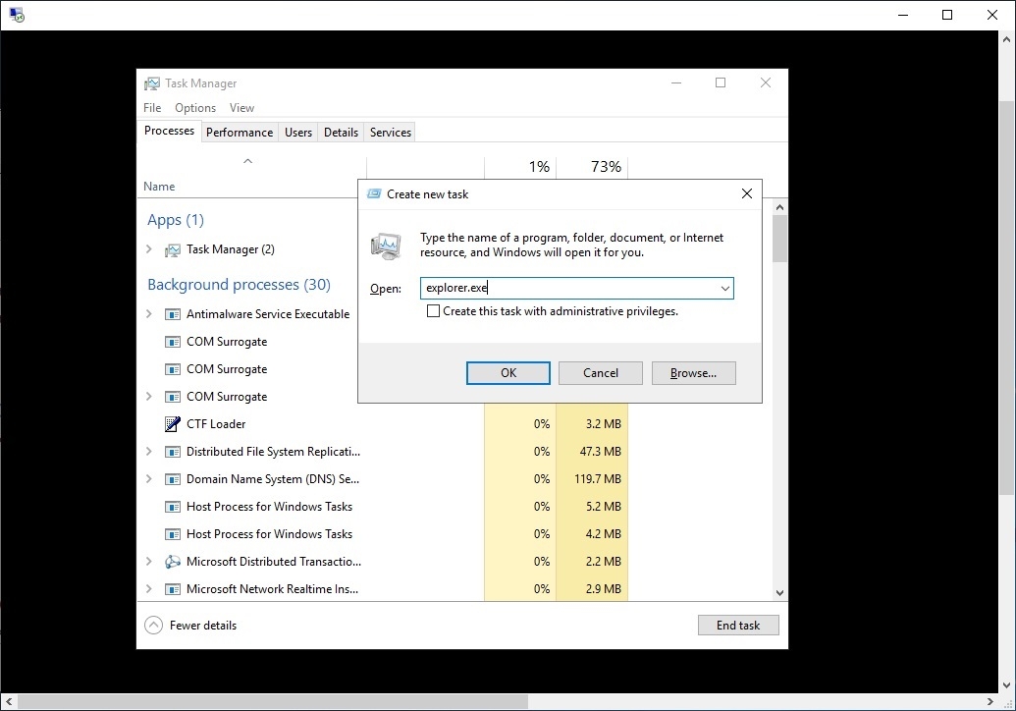Click the Task Manager app icon in Apps list
The image size is (1016, 711).
pos(173,249)
